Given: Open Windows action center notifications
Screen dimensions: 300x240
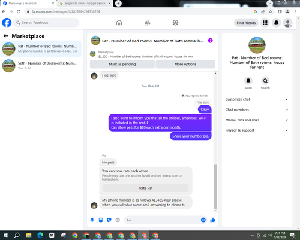Looking at the screenshot, I should [293, 236].
